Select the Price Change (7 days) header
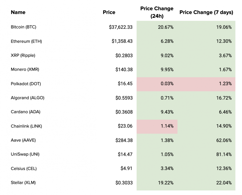This screenshot has width=242, height=195. coord(206,12)
